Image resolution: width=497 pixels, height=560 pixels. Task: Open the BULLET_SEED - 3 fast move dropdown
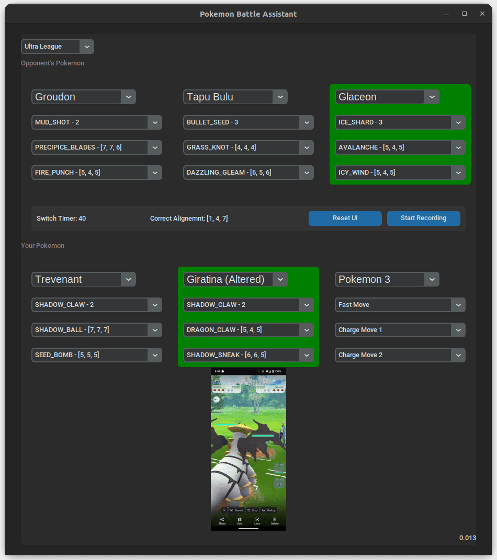click(249, 122)
